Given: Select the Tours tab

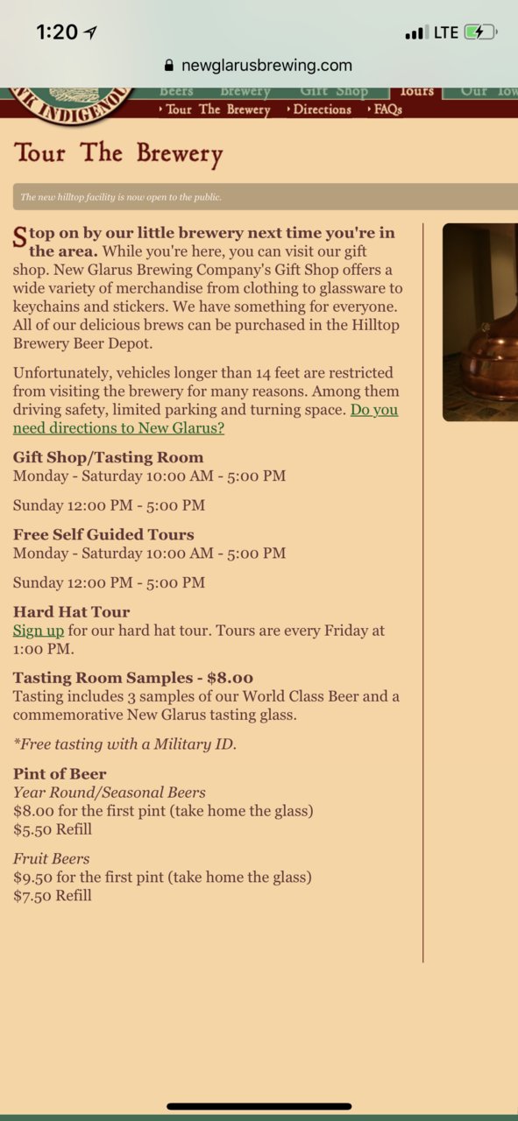Looking at the screenshot, I should (x=416, y=92).
